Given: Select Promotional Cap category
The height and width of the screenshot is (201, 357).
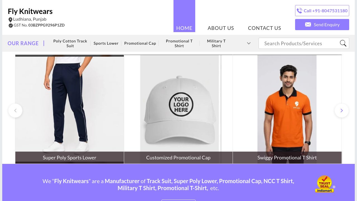Looking at the screenshot, I should 140,43.
